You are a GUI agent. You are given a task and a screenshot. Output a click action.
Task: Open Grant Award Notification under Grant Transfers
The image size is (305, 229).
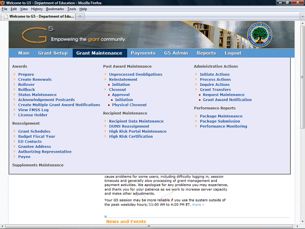[x=227, y=100]
